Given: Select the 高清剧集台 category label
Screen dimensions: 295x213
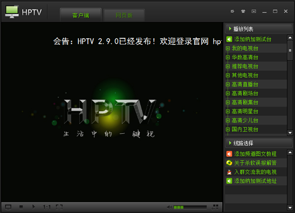Looking at the screenshot, I should [245, 102].
